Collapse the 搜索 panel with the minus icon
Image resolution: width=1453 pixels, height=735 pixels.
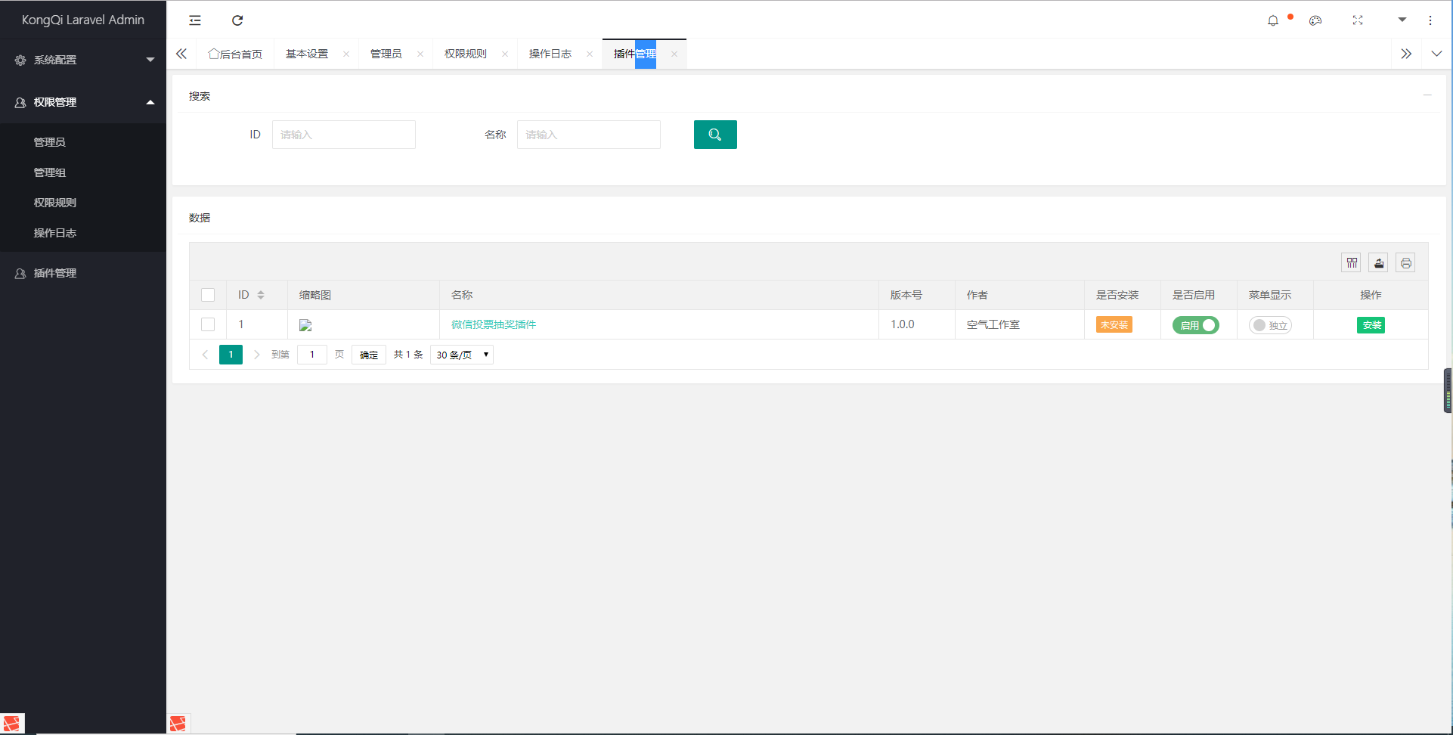tap(1427, 95)
